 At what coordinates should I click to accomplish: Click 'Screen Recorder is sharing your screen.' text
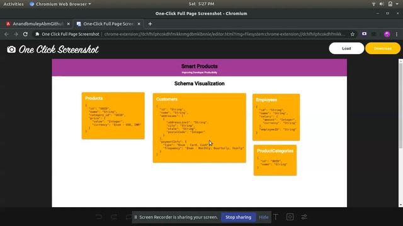click(x=179, y=217)
